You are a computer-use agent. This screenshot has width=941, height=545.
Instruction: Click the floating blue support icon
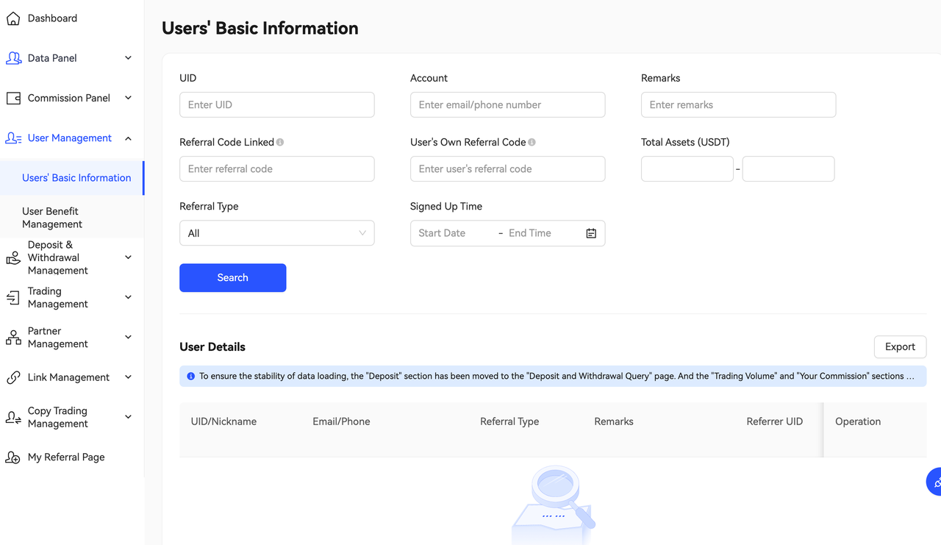[x=935, y=482]
